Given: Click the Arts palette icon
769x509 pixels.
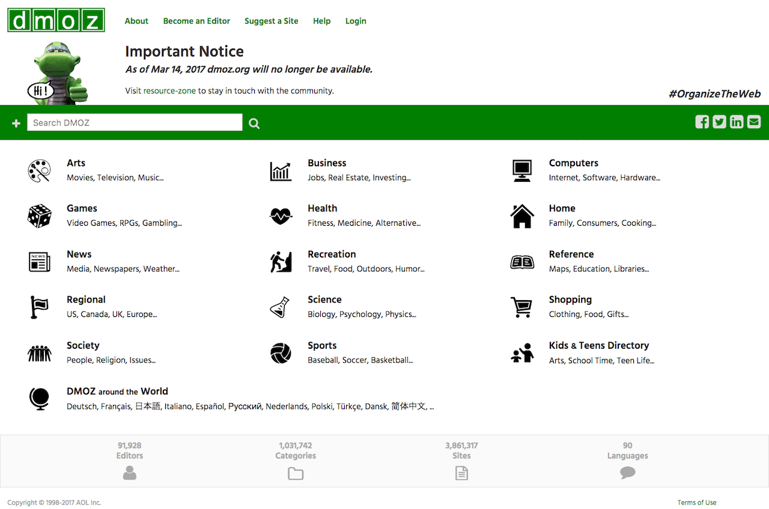Looking at the screenshot, I should 40,170.
